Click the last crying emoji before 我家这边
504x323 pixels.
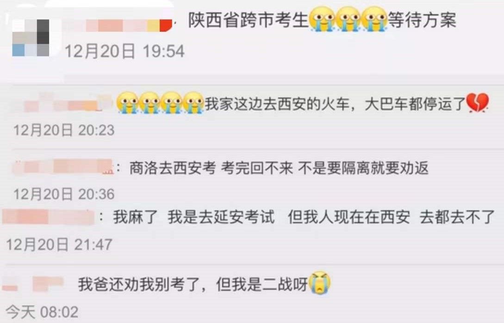click(x=193, y=103)
